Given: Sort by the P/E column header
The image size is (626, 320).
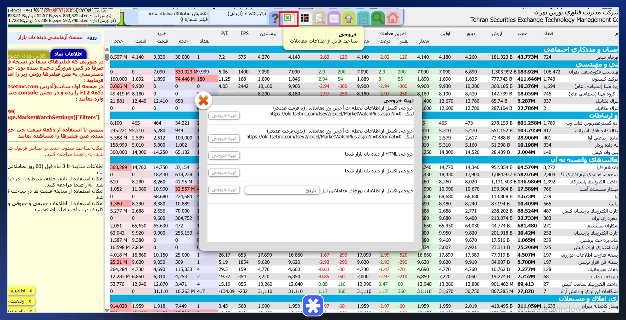Looking at the screenshot, I should (x=225, y=33).
